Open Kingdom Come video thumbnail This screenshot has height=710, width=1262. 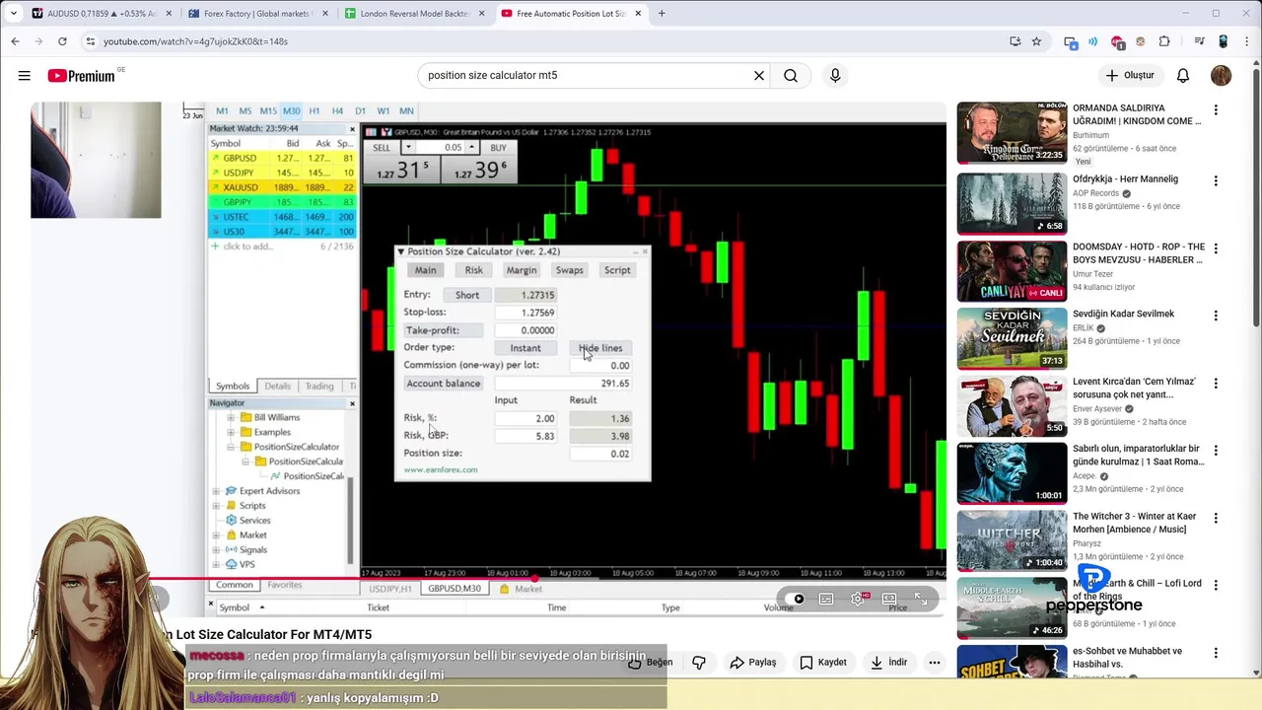[1012, 133]
